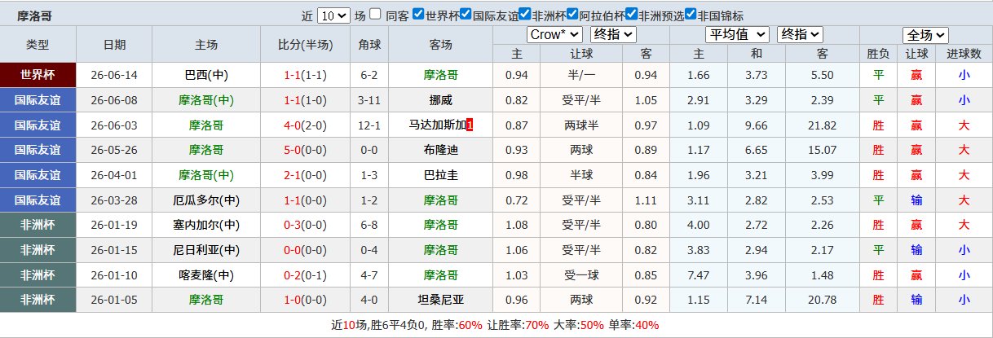Click the 9.66 draw odds value
This screenshot has width=993, height=338.
[x=757, y=125]
